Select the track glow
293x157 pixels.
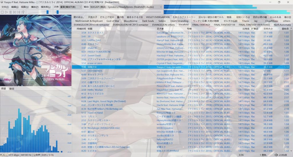181,98
